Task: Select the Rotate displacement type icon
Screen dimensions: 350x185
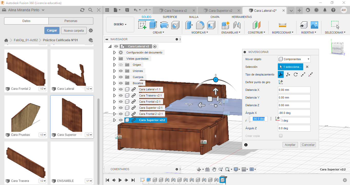Action: [296, 74]
